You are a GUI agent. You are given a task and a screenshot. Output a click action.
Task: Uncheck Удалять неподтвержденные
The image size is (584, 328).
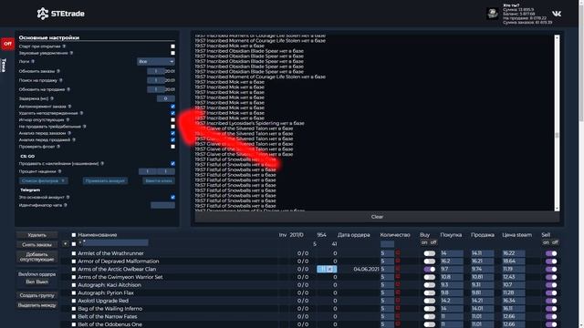(x=172, y=113)
